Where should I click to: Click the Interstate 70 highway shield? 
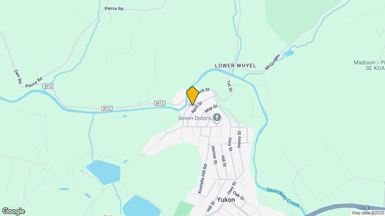click(367, 208)
